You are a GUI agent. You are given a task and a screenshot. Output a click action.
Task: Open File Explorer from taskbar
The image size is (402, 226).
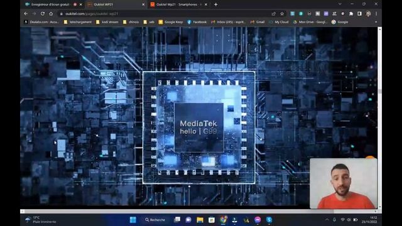click(x=200, y=220)
